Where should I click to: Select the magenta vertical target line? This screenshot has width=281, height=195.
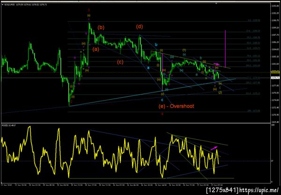pyautogui.click(x=225, y=48)
